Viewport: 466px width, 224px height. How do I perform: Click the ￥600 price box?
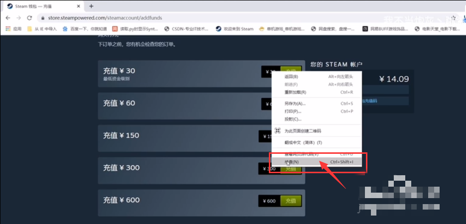[269, 201]
